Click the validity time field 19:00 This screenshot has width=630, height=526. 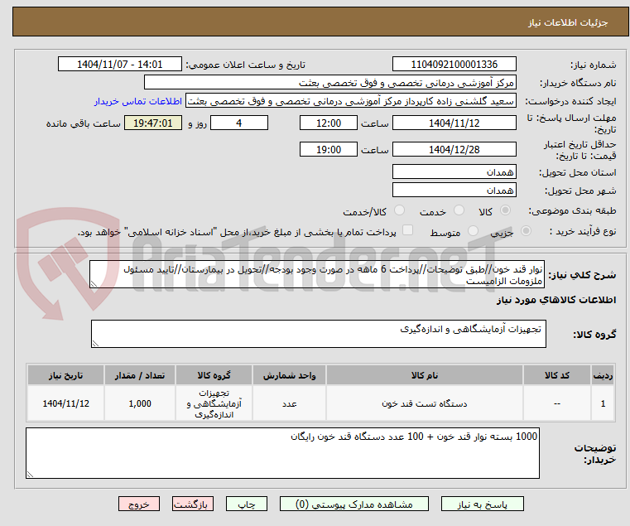coord(329,149)
